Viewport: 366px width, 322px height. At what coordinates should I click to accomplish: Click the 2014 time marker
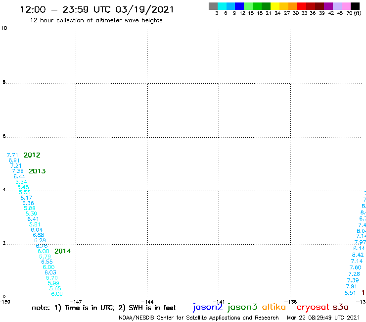[63, 251]
